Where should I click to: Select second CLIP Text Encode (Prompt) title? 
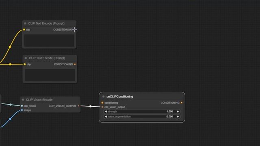pos(47,58)
